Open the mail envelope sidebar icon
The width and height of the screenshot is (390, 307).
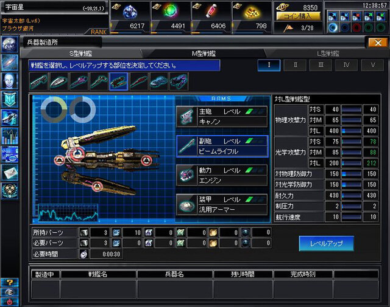tap(10, 173)
